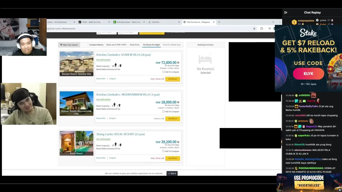Add Room for Mountainview Villa
The image size is (342, 192).
[x=173, y=119]
